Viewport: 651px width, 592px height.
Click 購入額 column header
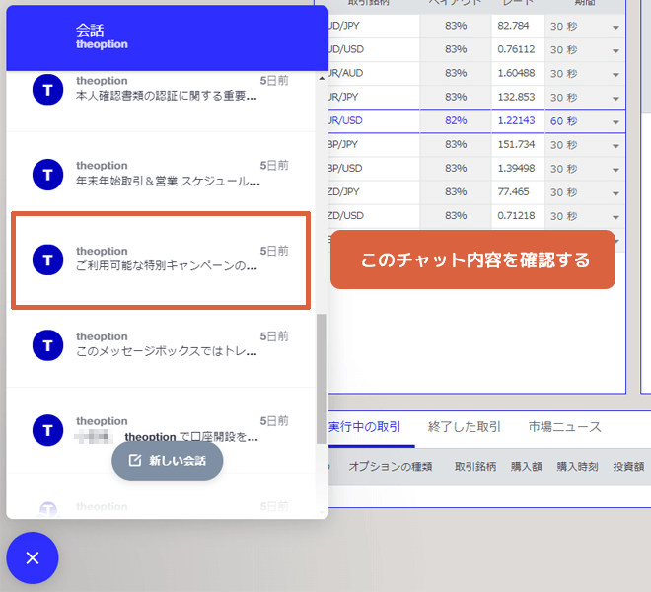pos(527,467)
